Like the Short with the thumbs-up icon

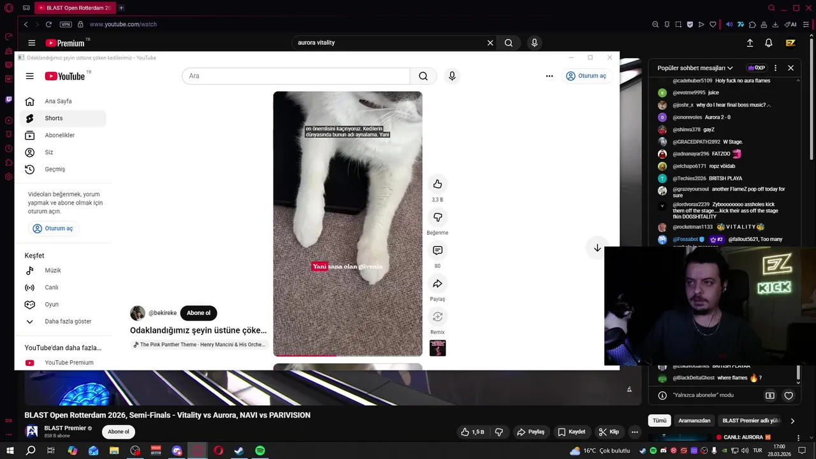437,184
